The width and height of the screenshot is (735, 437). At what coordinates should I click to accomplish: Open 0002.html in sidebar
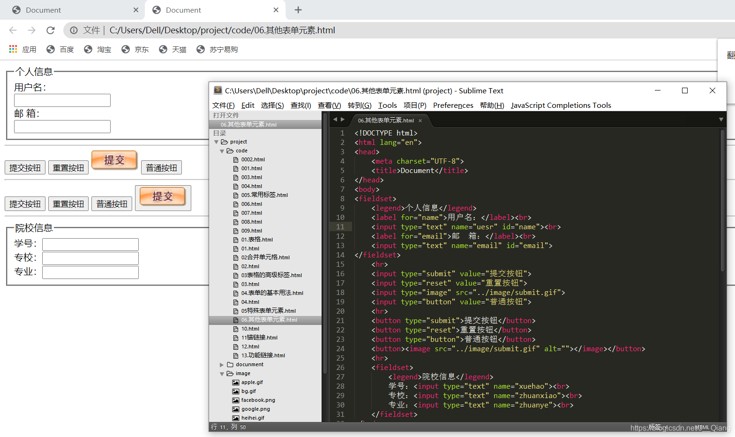(253, 160)
